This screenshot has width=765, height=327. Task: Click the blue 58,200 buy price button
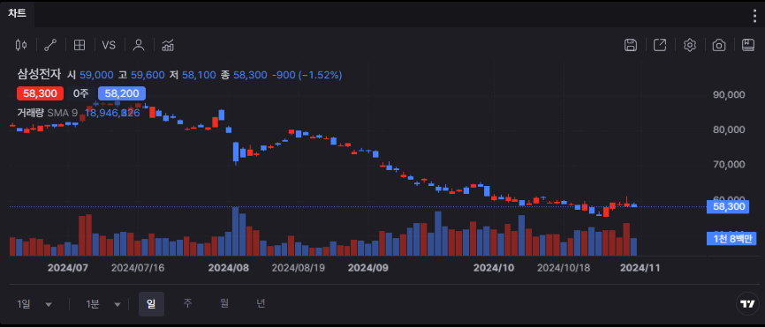(x=122, y=93)
